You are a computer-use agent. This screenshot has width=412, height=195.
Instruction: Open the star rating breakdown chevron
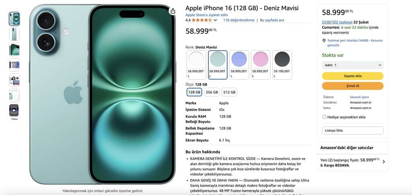(x=216, y=20)
